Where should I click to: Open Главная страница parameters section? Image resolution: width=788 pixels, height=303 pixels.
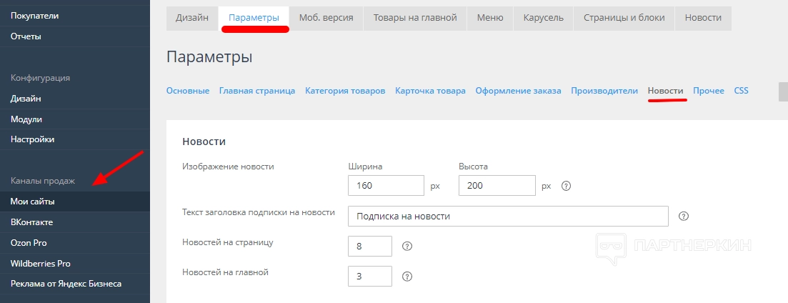click(257, 91)
